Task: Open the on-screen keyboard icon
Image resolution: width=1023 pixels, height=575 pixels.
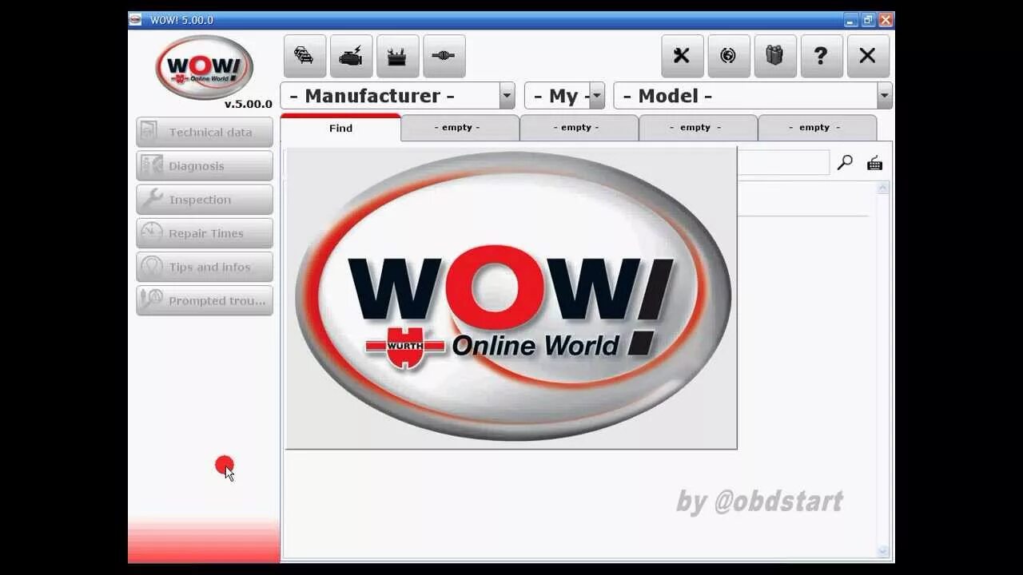Action: (x=874, y=163)
